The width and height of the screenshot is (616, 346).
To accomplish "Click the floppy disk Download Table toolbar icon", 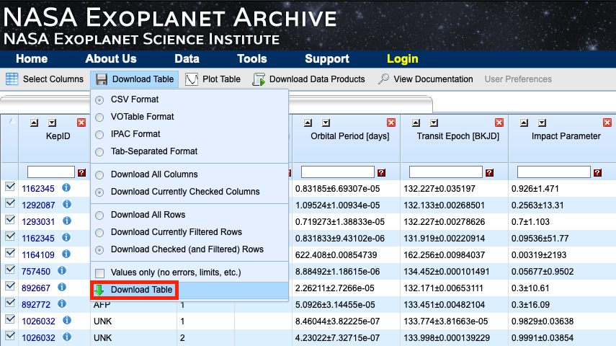I will [102, 79].
